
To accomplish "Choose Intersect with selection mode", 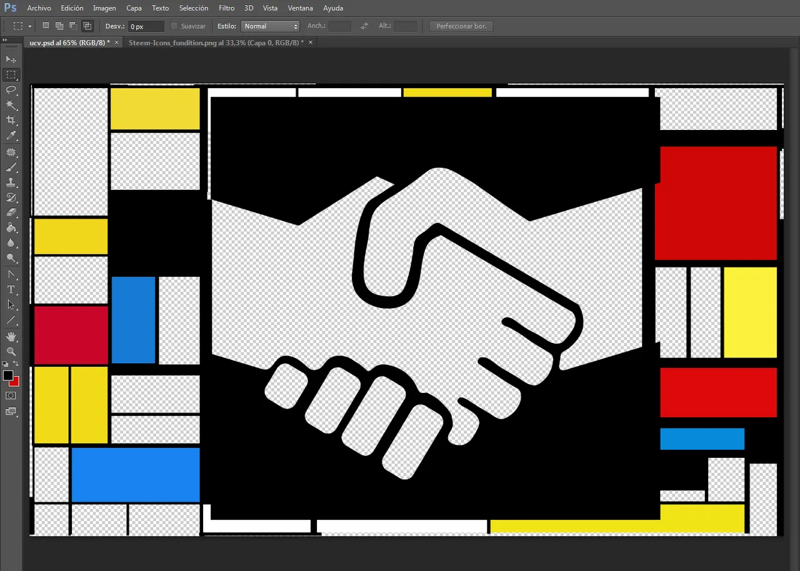I will [87, 26].
